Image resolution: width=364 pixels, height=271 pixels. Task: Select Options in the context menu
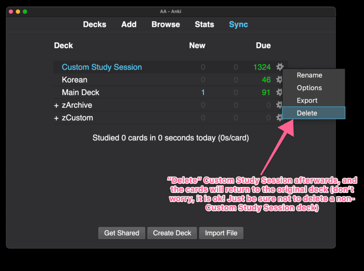coord(308,88)
